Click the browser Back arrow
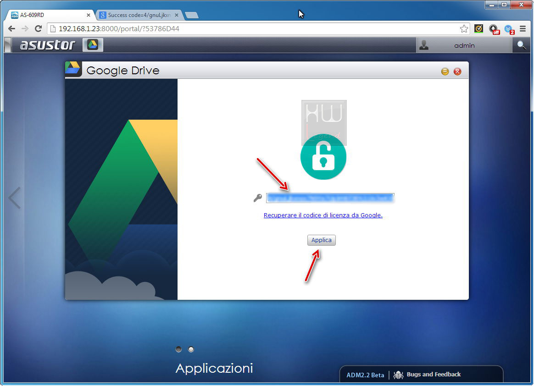 (x=11, y=28)
